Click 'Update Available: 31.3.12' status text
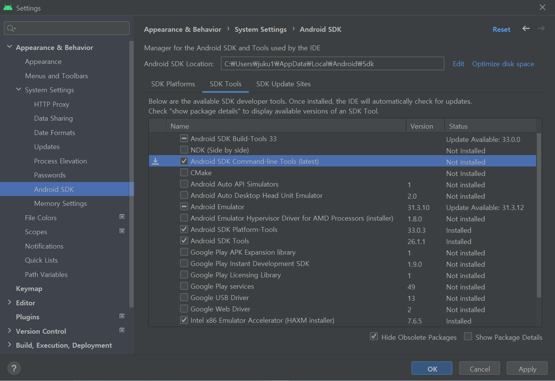This screenshot has height=381, width=555. [x=485, y=207]
